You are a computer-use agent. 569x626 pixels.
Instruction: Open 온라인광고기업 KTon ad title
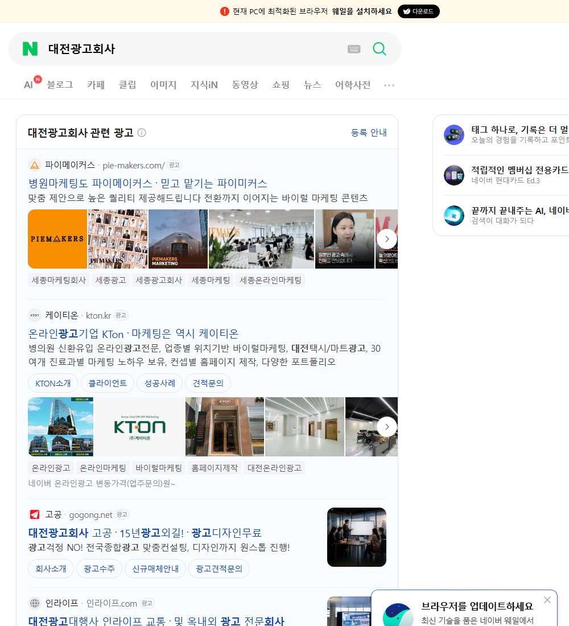[133, 333]
